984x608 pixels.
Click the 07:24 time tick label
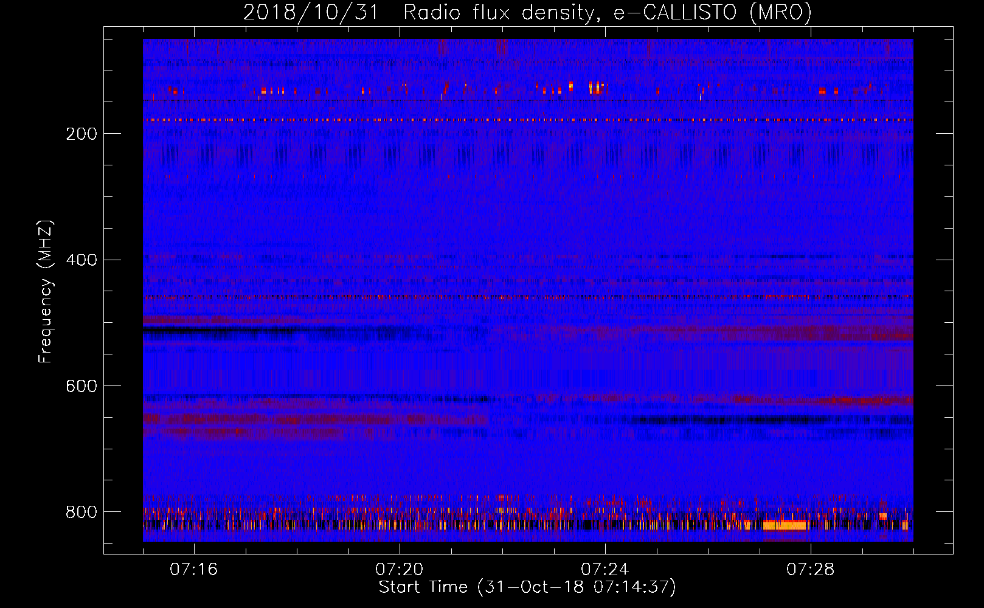[x=605, y=570]
